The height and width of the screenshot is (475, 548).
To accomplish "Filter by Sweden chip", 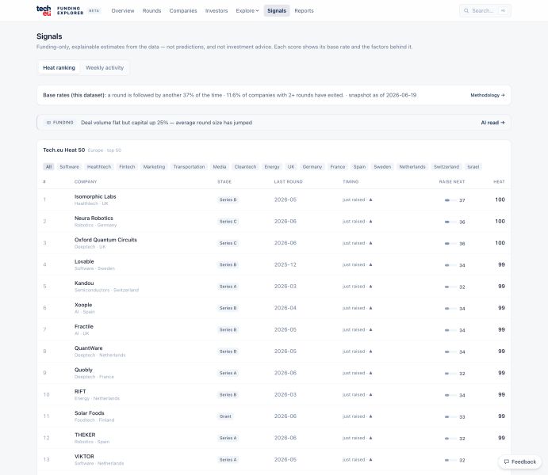I will [x=382, y=167].
